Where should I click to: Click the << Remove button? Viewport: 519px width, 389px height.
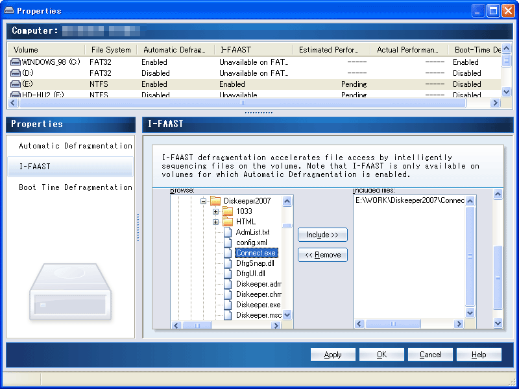click(x=322, y=255)
